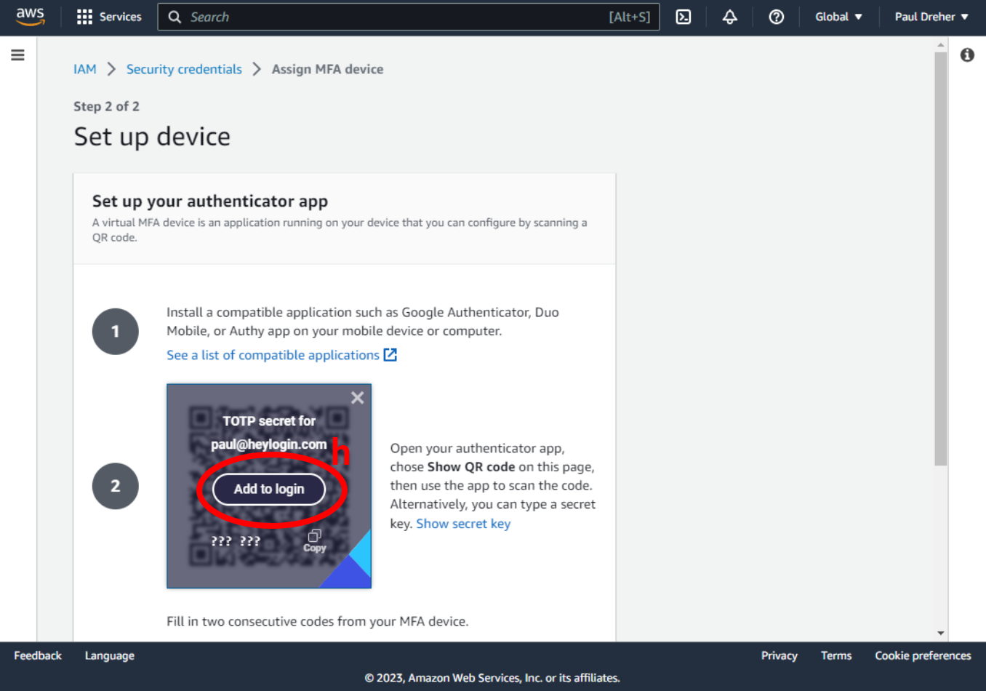This screenshot has height=691, width=986.
Task: Open the Language selector in footer
Action: 110,655
